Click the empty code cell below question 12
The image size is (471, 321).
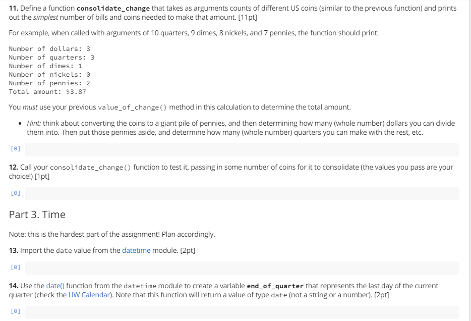[x=241, y=193]
